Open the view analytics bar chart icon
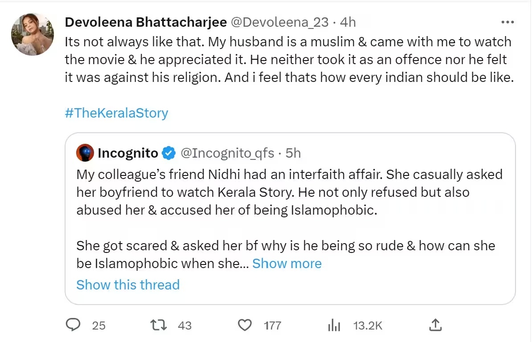The width and height of the screenshot is (532, 342). tap(334, 325)
